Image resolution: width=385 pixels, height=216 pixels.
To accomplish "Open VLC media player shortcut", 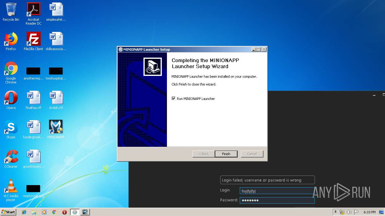I will (x=11, y=190).
